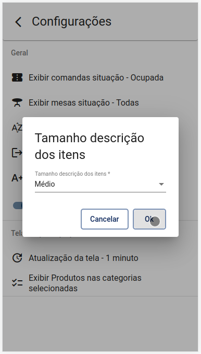
Task: Open Atualização da tela - 1 minuto
Action: [x=83, y=258]
